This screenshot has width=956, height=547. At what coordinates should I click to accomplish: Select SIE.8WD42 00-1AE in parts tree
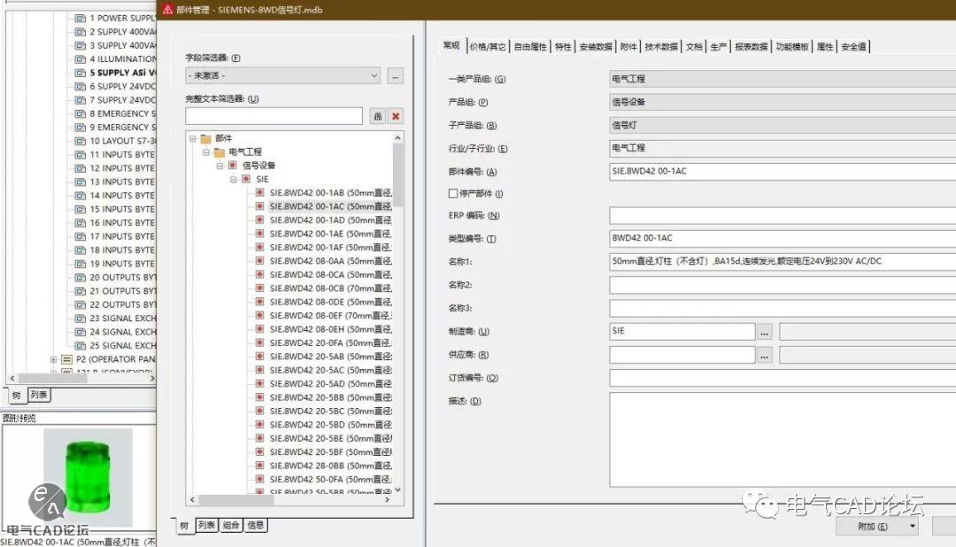[x=331, y=234]
